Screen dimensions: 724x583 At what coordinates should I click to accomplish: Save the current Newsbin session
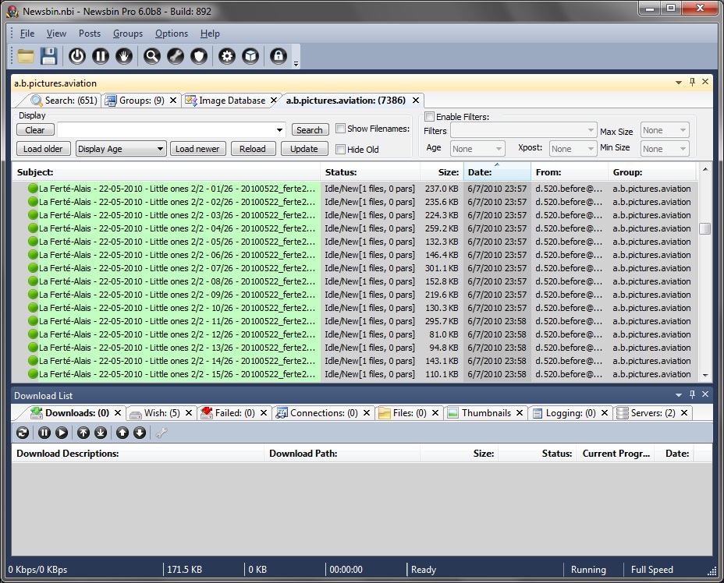coord(48,55)
